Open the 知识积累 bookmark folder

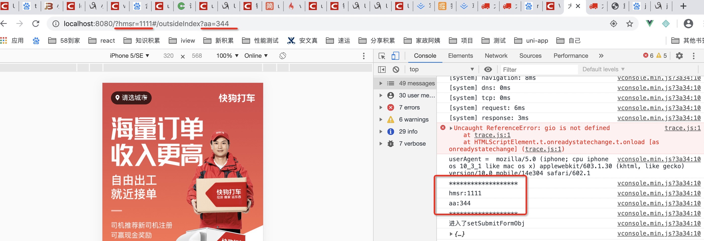(142, 41)
